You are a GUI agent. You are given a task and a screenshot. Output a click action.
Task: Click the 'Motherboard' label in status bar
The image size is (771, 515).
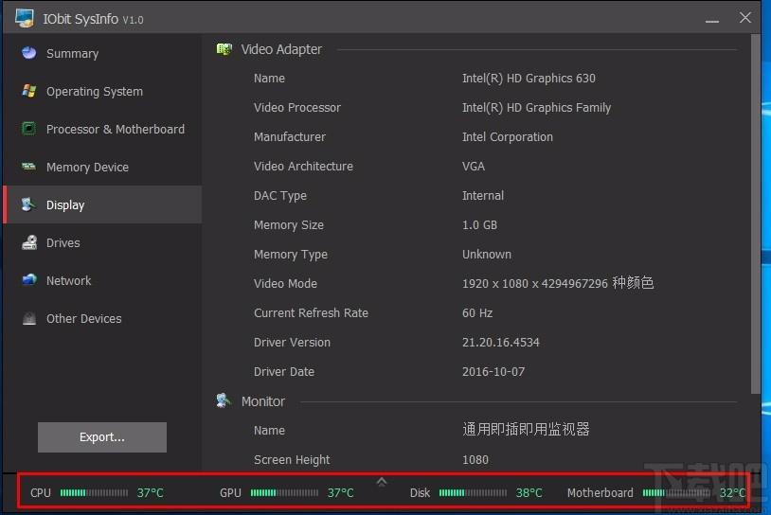pyautogui.click(x=600, y=493)
